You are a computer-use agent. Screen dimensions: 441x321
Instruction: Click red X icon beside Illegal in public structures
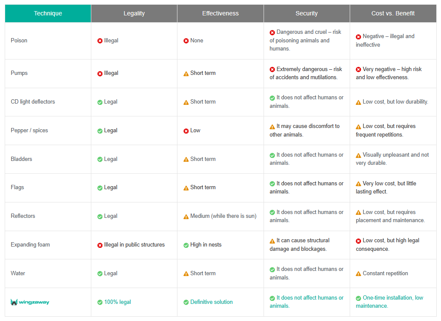click(x=100, y=245)
